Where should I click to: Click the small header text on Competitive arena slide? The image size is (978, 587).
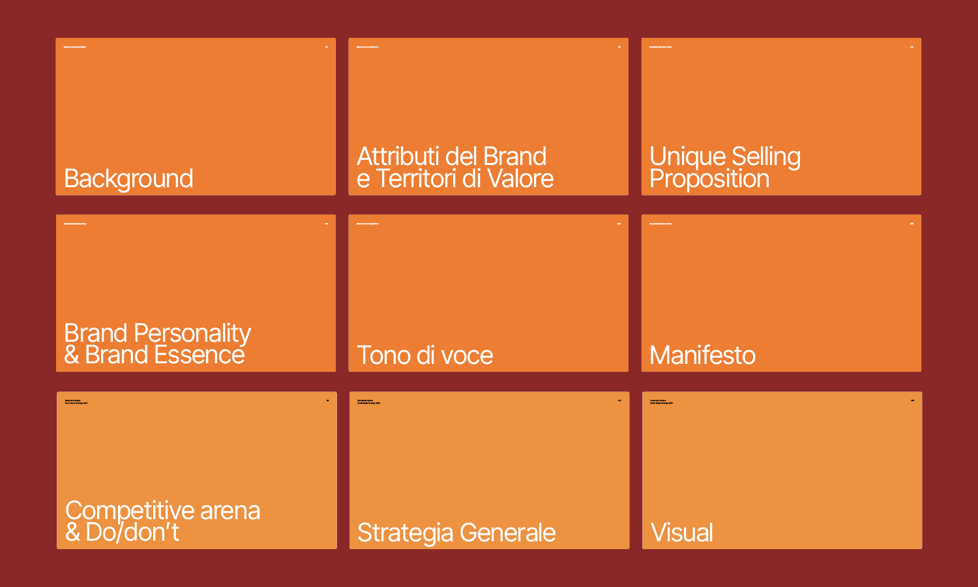(76, 402)
